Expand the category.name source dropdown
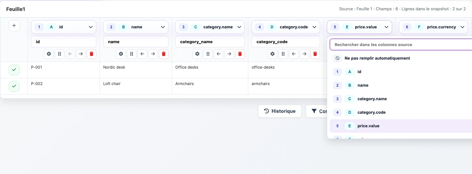This screenshot has width=472, height=174. (x=210, y=27)
